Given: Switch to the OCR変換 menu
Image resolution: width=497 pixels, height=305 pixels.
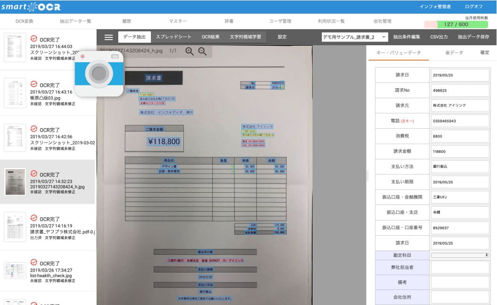Looking at the screenshot, I should (x=25, y=21).
